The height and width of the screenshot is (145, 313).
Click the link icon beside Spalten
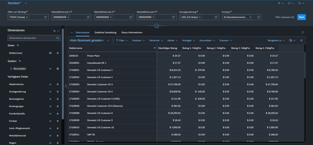click(20, 61)
